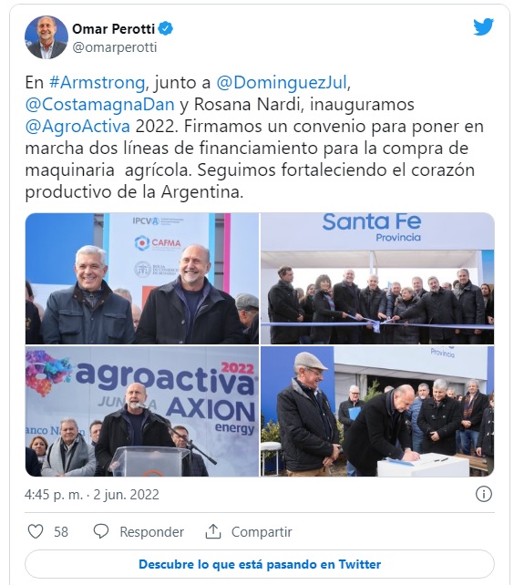Open the #Armstrong hashtag
This screenshot has height=585, width=514.
(97, 82)
